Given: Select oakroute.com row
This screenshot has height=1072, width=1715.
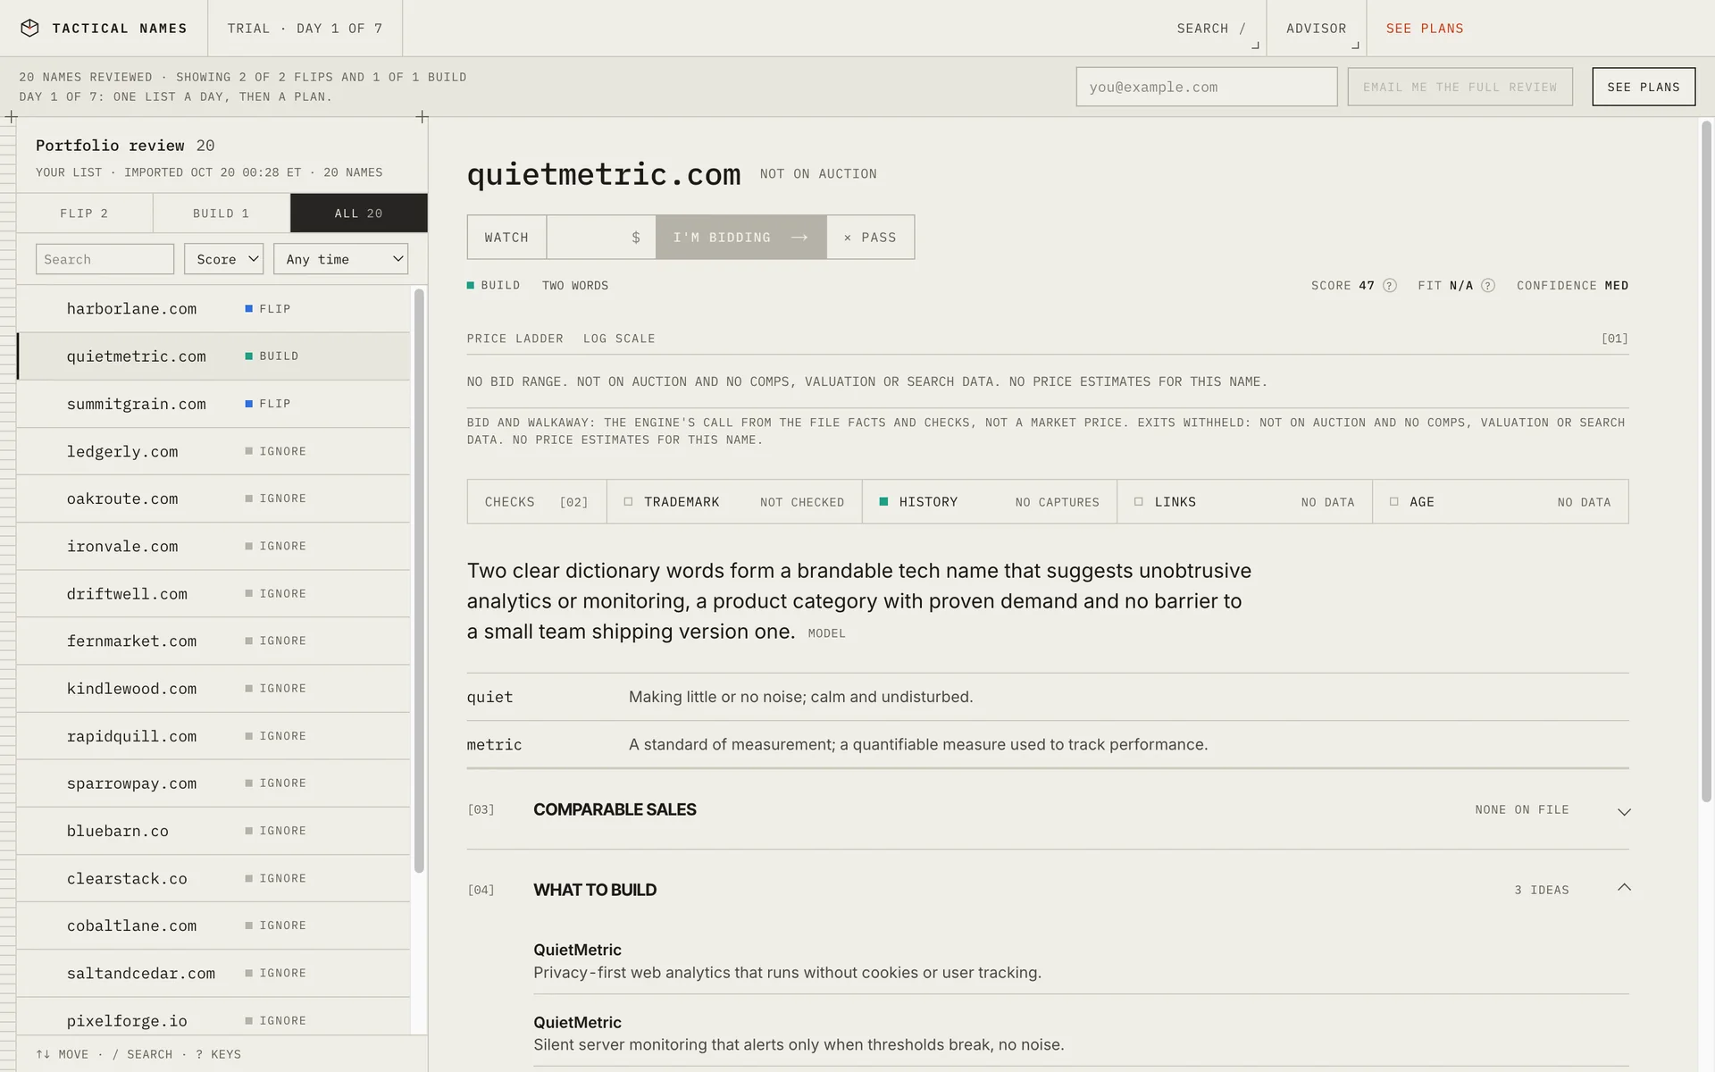Looking at the screenshot, I should [213, 498].
